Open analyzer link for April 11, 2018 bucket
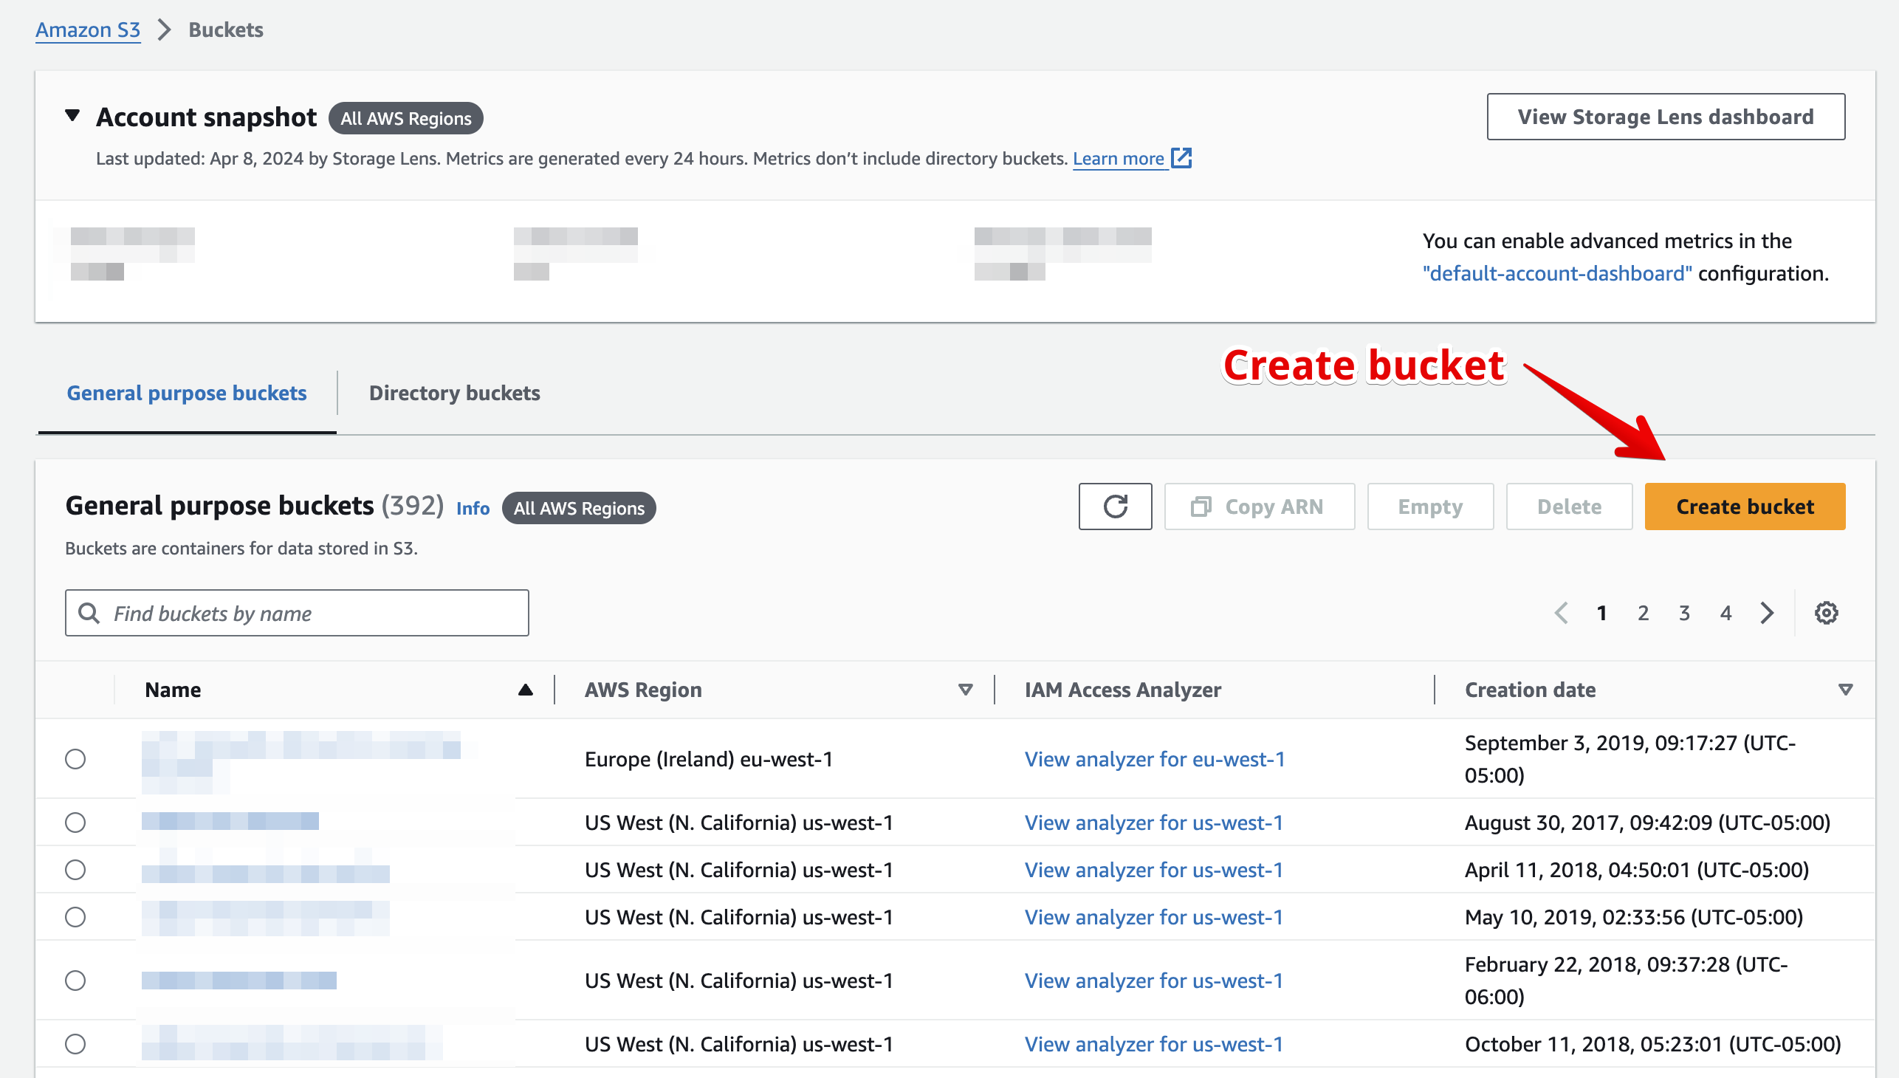 (x=1153, y=870)
